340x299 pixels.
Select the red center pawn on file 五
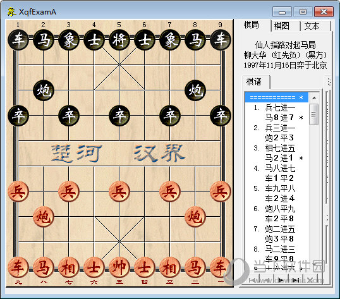[x=119, y=192]
